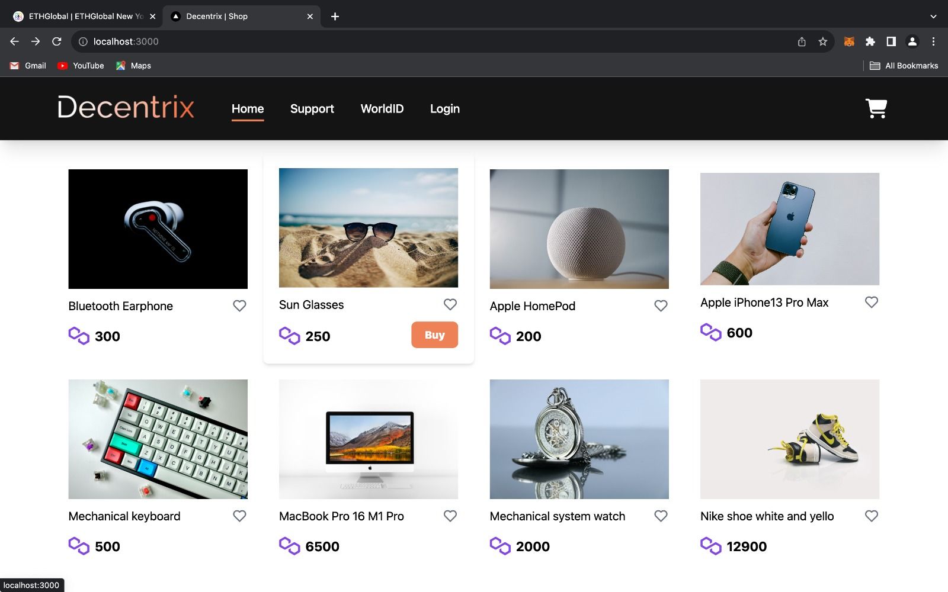The height and width of the screenshot is (592, 948).
Task: Open the MacBook Pro product image
Action: (369, 439)
